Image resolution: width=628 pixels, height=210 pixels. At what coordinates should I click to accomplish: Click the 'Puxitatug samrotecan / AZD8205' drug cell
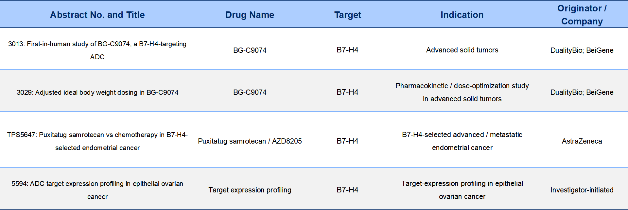(250, 141)
